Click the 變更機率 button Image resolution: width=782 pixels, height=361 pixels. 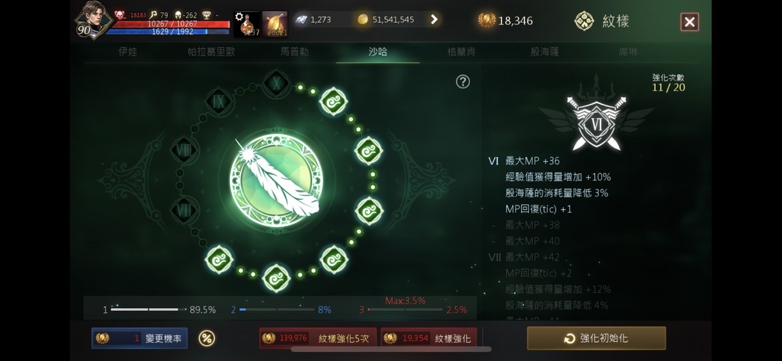point(139,339)
